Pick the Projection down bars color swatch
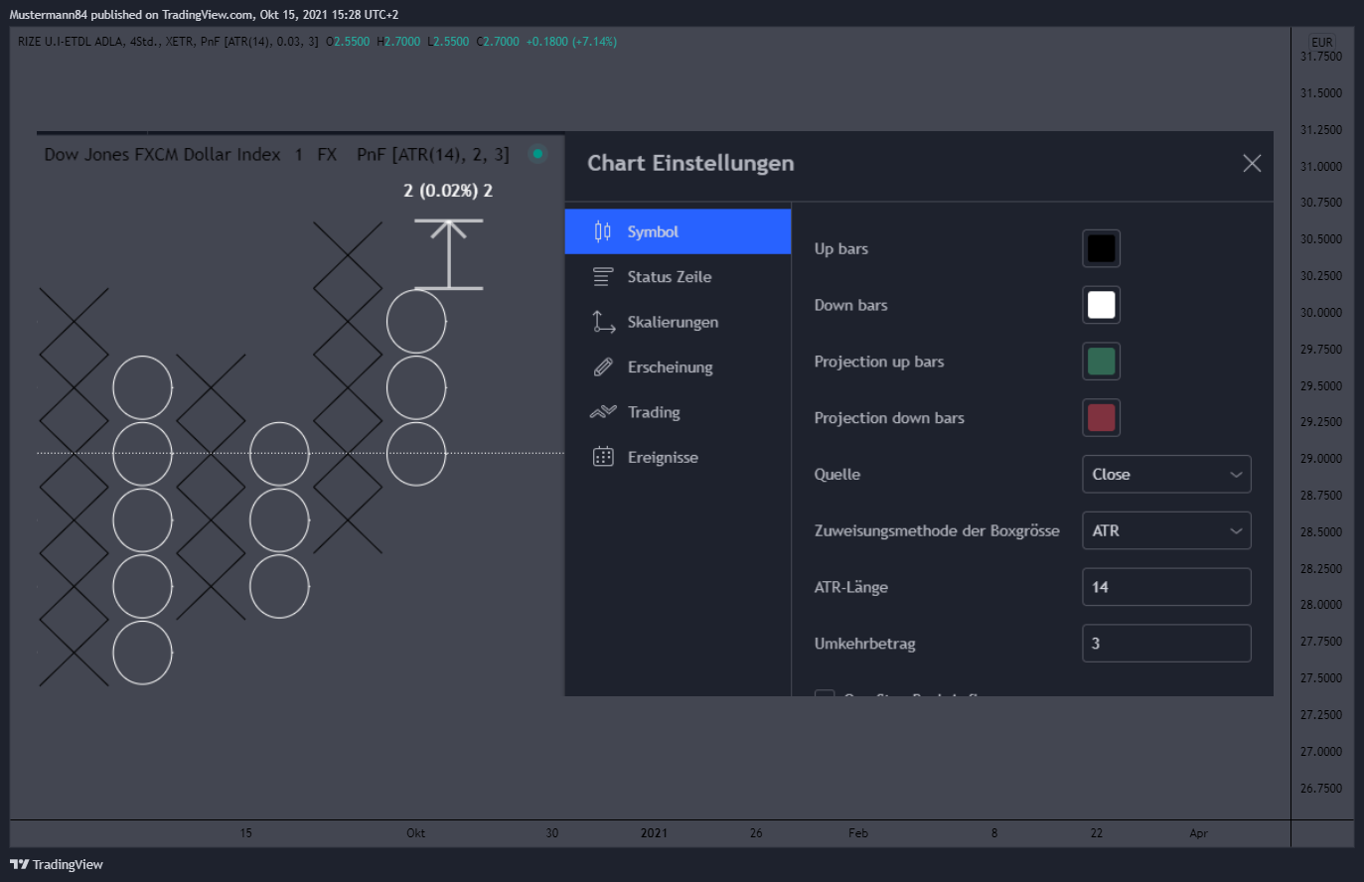 pyautogui.click(x=1101, y=418)
